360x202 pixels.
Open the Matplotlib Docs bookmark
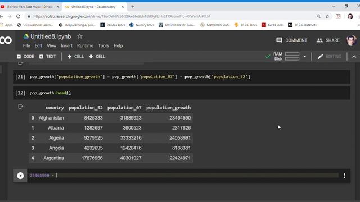215,25
